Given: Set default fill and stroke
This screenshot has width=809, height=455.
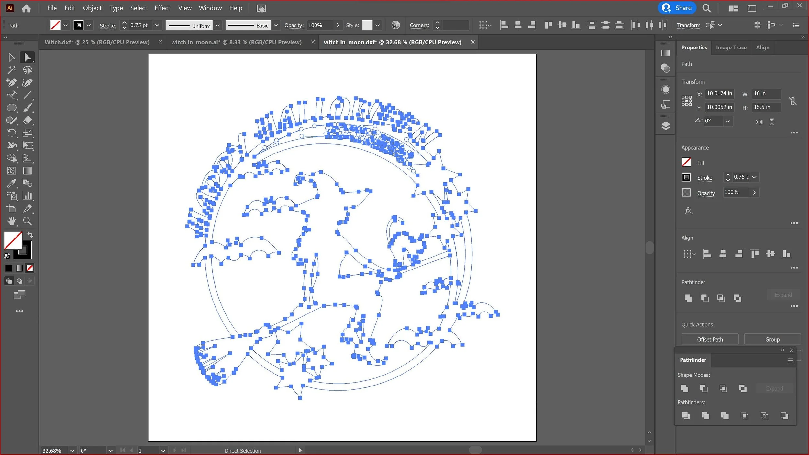Looking at the screenshot, I should (7, 256).
